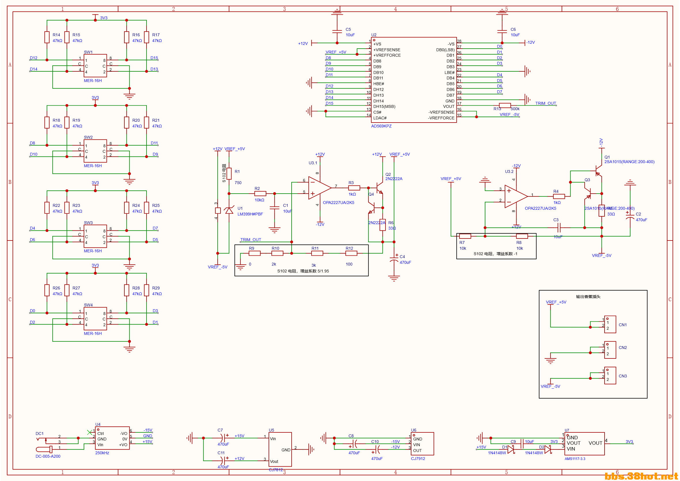Click capacitor C5 10uF symbol
Screen dimensions: 680x481
[x=337, y=31]
